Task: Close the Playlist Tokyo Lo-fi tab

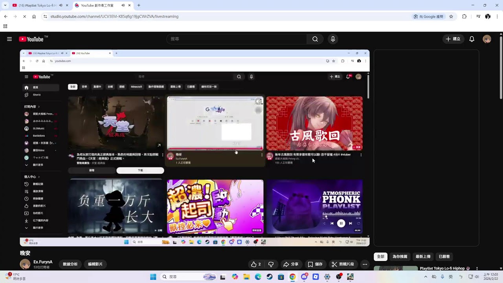Action: point(67,6)
